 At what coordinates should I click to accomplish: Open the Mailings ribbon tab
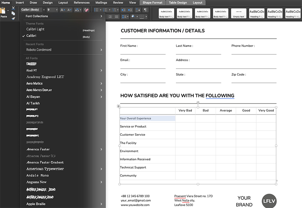[101, 2]
